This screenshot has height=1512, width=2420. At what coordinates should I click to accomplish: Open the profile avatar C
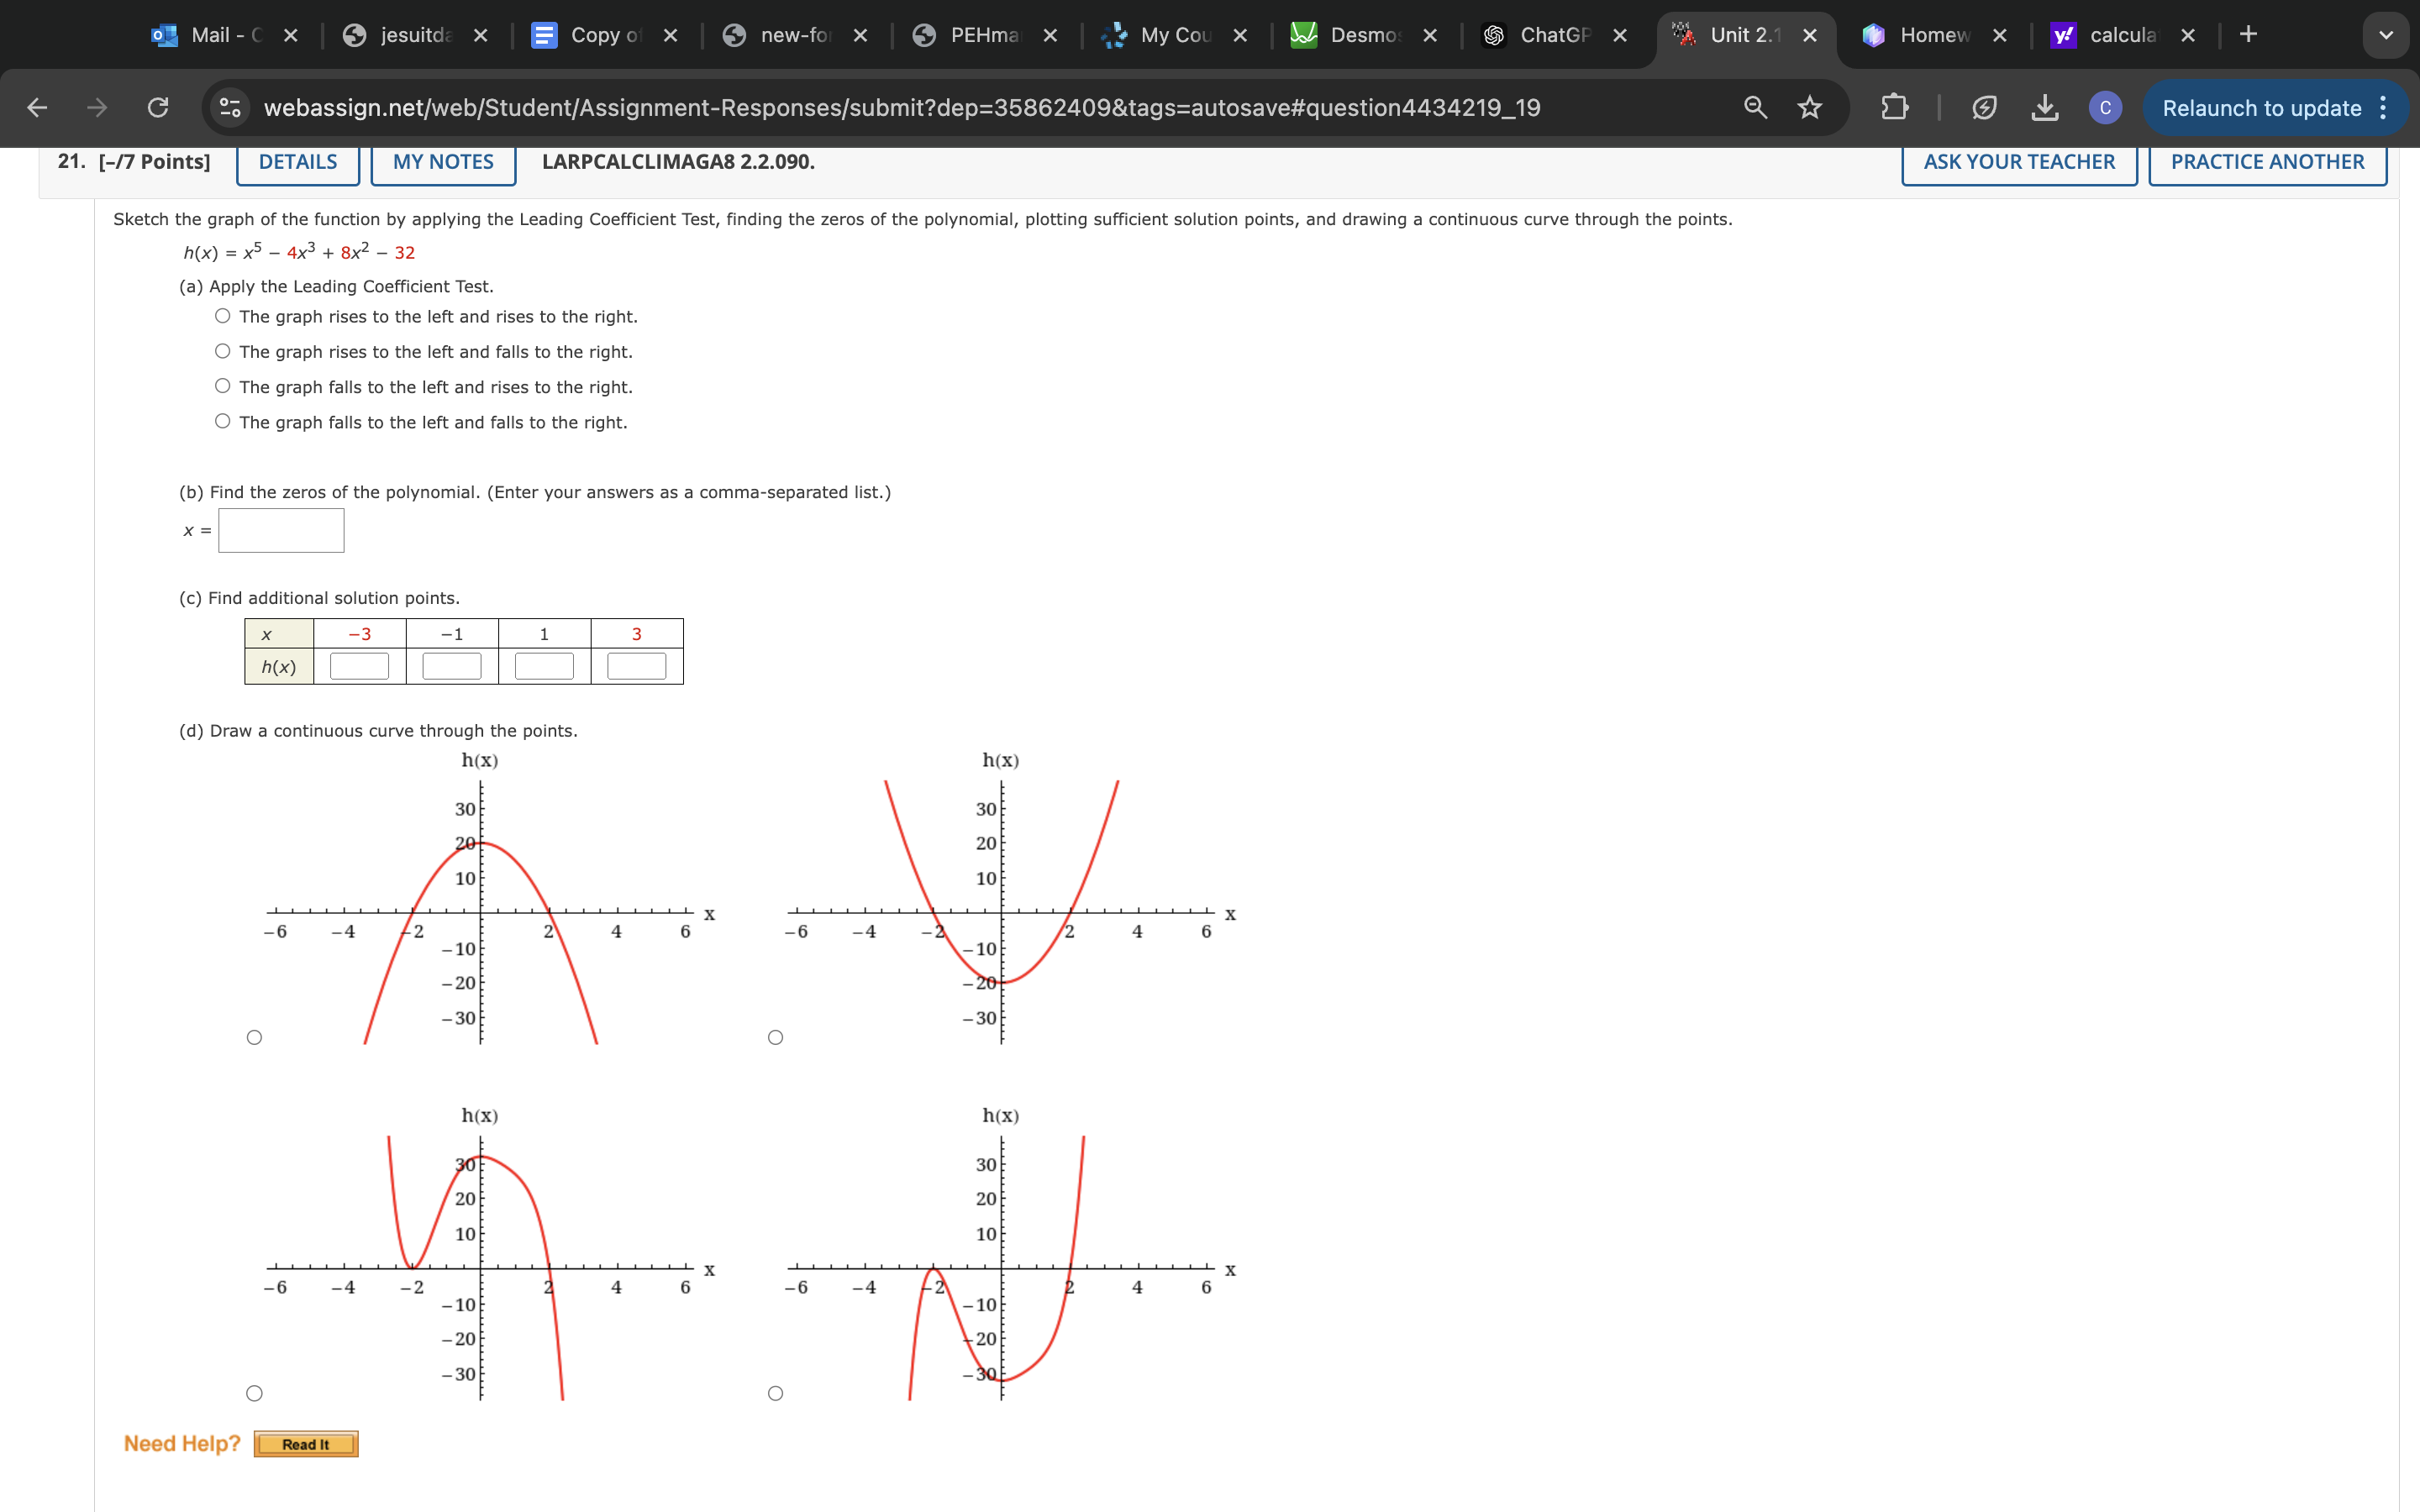(x=2105, y=107)
